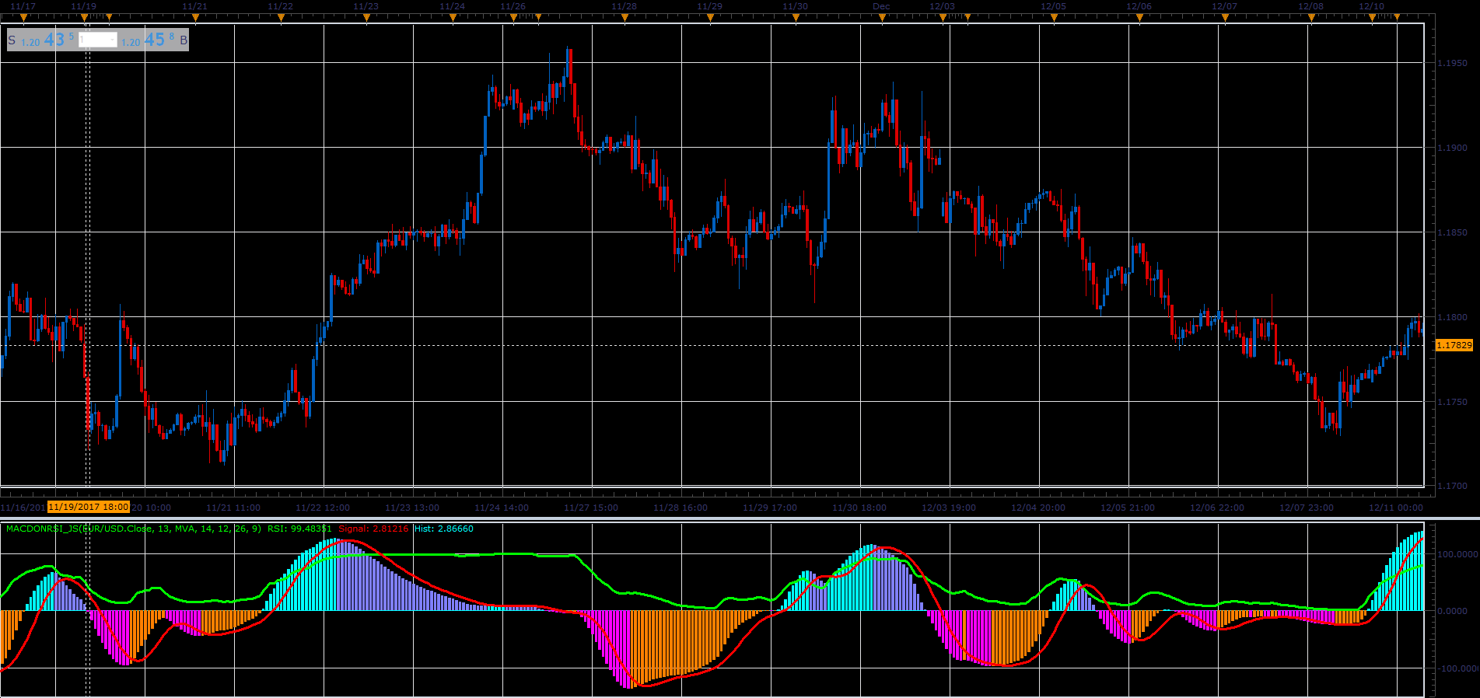Select the orange marker under 12/08 date

click(1311, 17)
